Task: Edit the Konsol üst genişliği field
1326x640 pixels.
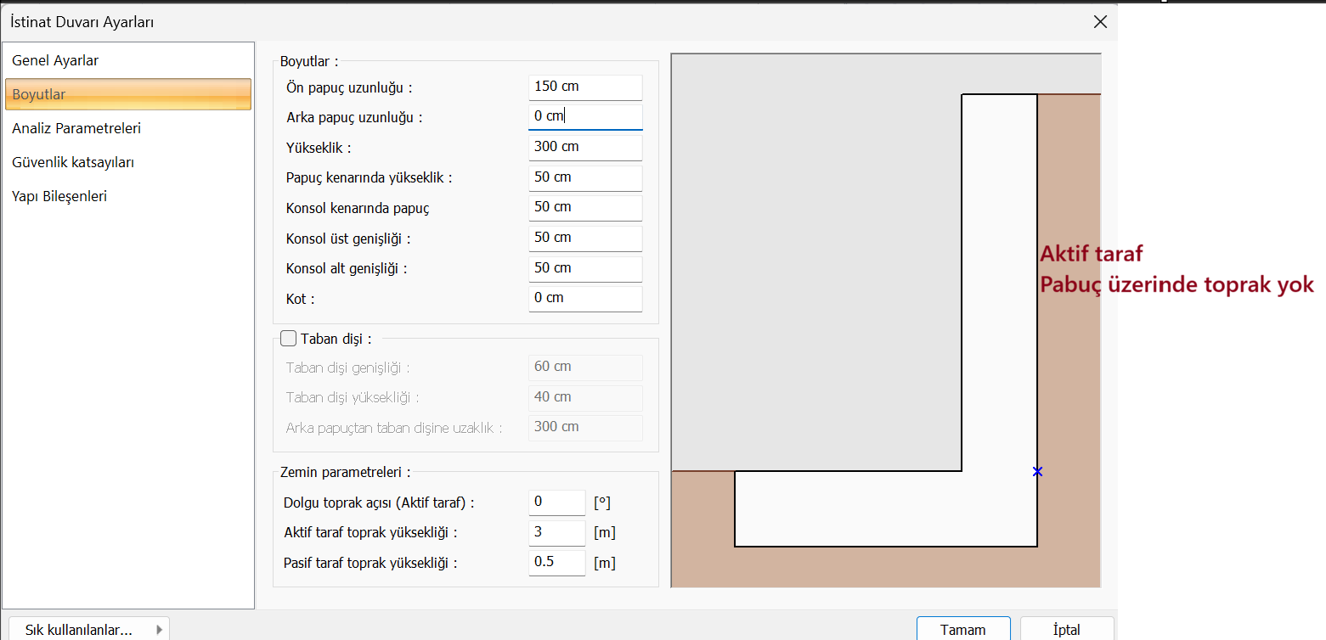Action: pyautogui.click(x=585, y=238)
